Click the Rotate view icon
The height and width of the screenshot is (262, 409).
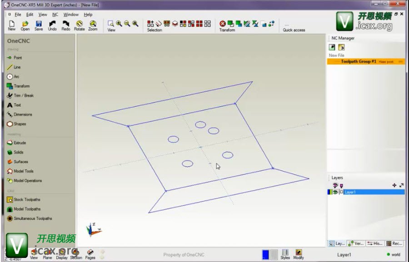click(80, 25)
